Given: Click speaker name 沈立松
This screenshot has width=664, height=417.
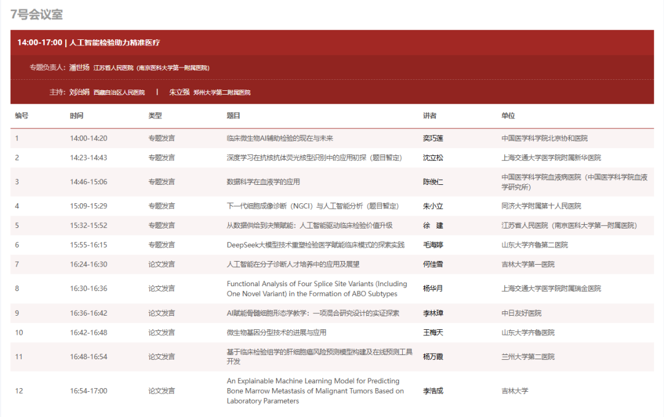Looking at the screenshot, I should pos(433,158).
